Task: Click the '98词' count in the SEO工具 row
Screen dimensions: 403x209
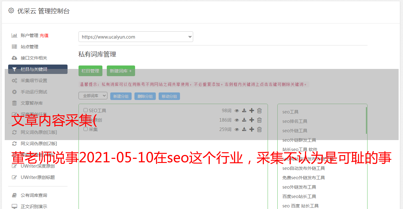Action: (226, 111)
